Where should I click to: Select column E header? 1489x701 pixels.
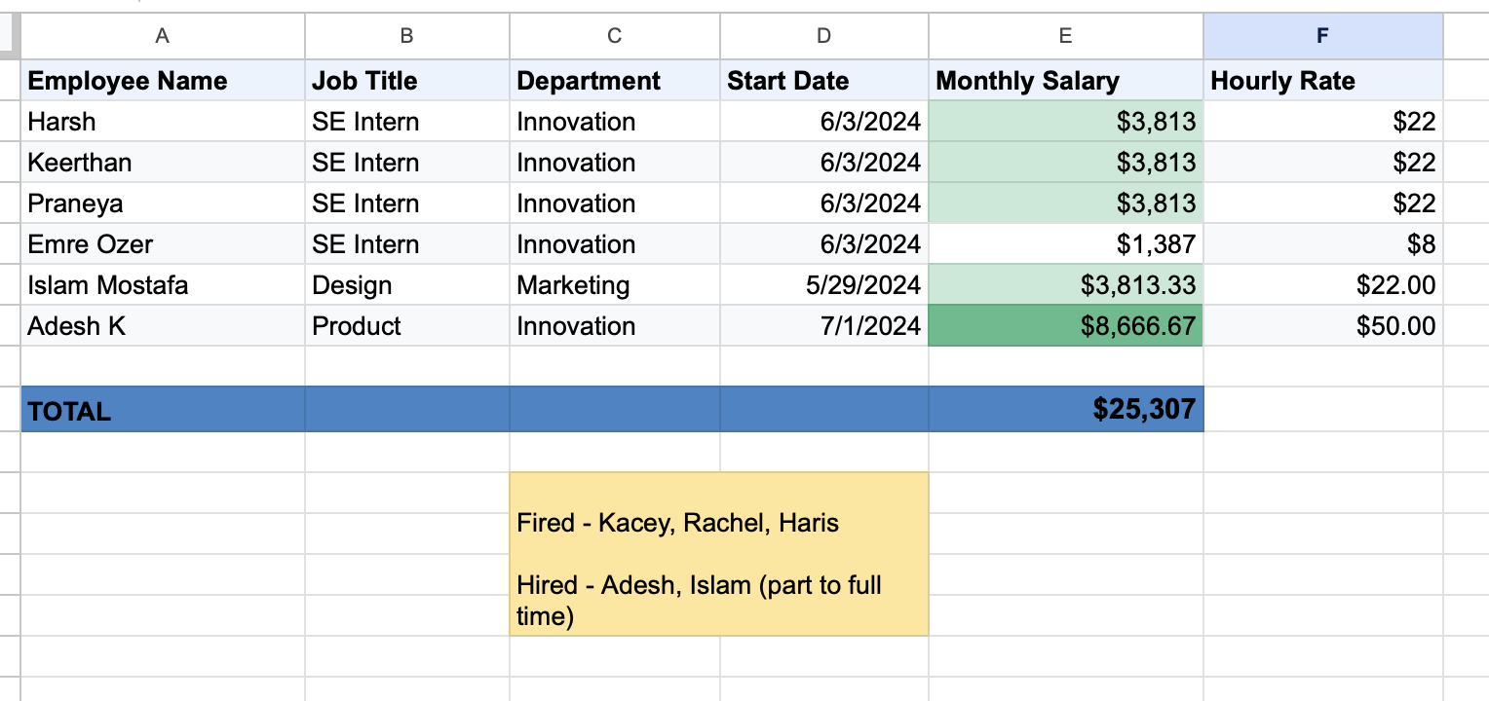pos(1065,36)
